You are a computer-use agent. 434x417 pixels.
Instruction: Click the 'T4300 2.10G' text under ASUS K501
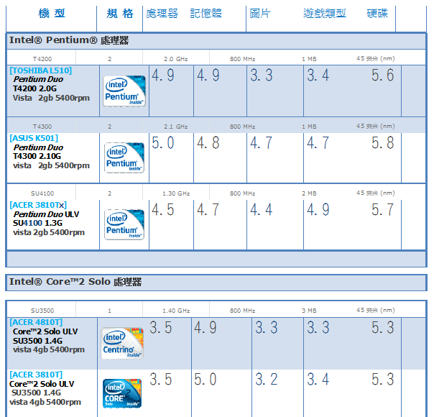tap(37, 156)
